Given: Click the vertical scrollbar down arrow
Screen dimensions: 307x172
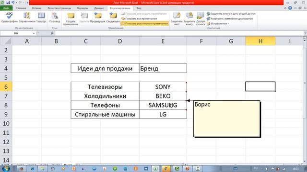Looking at the screenshot, I should (305, 161).
